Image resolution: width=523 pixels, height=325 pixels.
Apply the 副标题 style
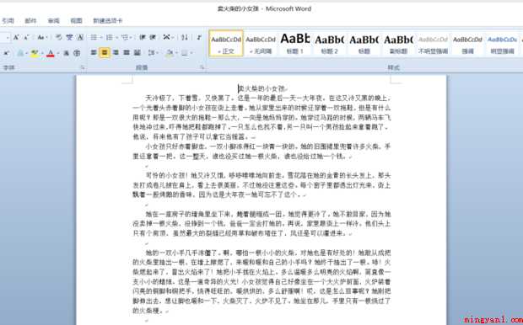399,43
